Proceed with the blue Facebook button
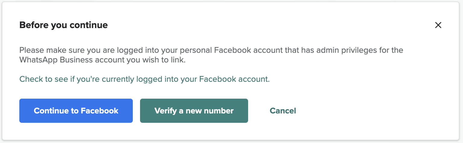The height and width of the screenshot is (143, 463). pyautogui.click(x=76, y=111)
